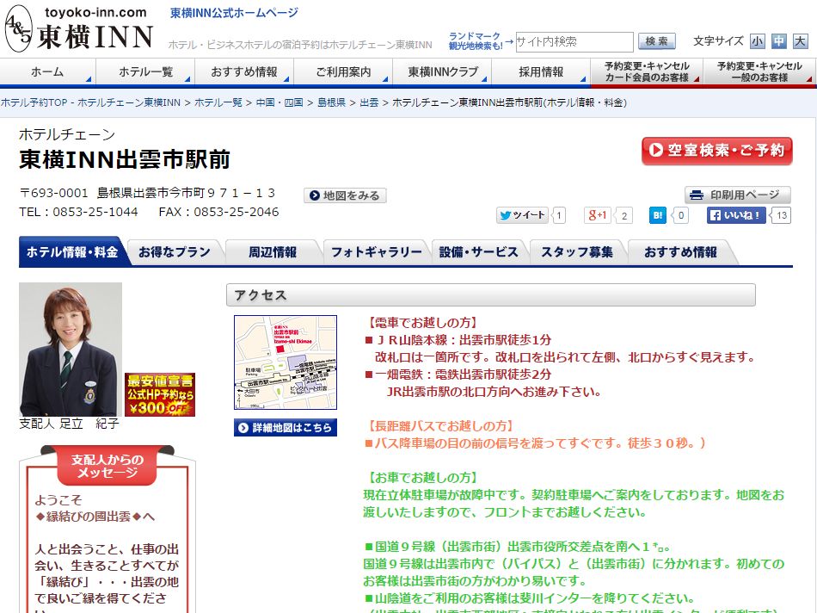This screenshot has width=817, height=613.
Task: Click the Facebook いいね! button
Action: point(736,215)
